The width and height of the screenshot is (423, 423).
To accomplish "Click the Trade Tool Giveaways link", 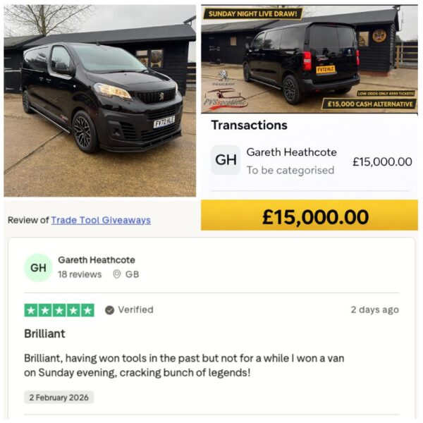I will tap(101, 220).
